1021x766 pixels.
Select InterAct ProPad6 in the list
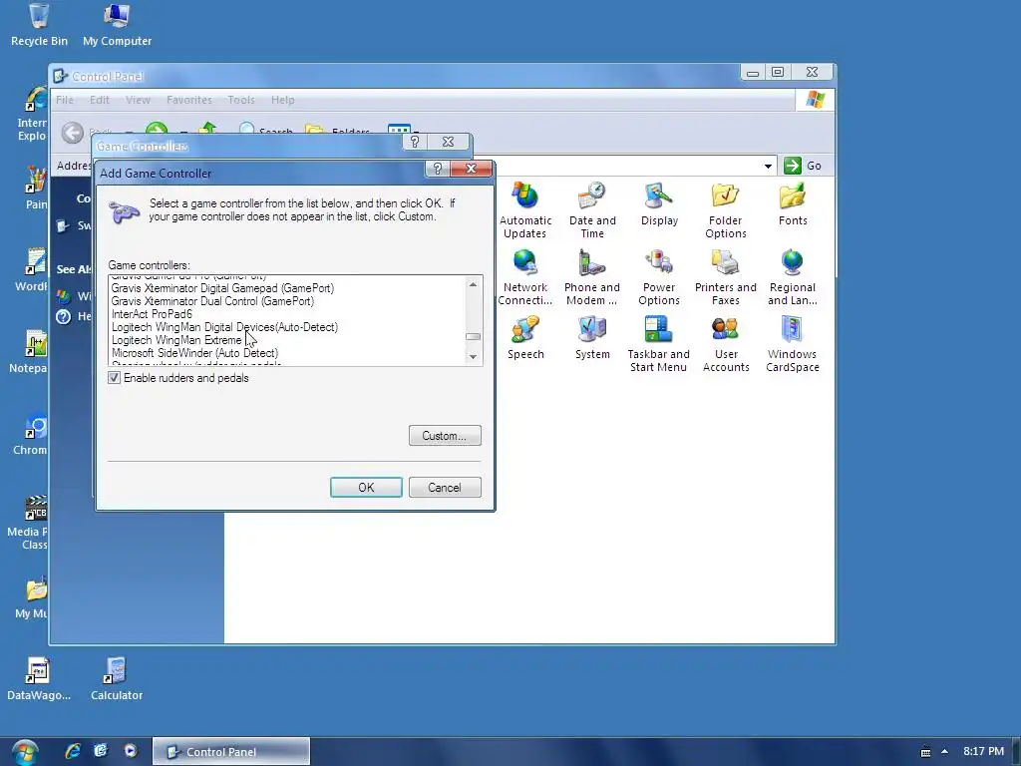point(152,314)
